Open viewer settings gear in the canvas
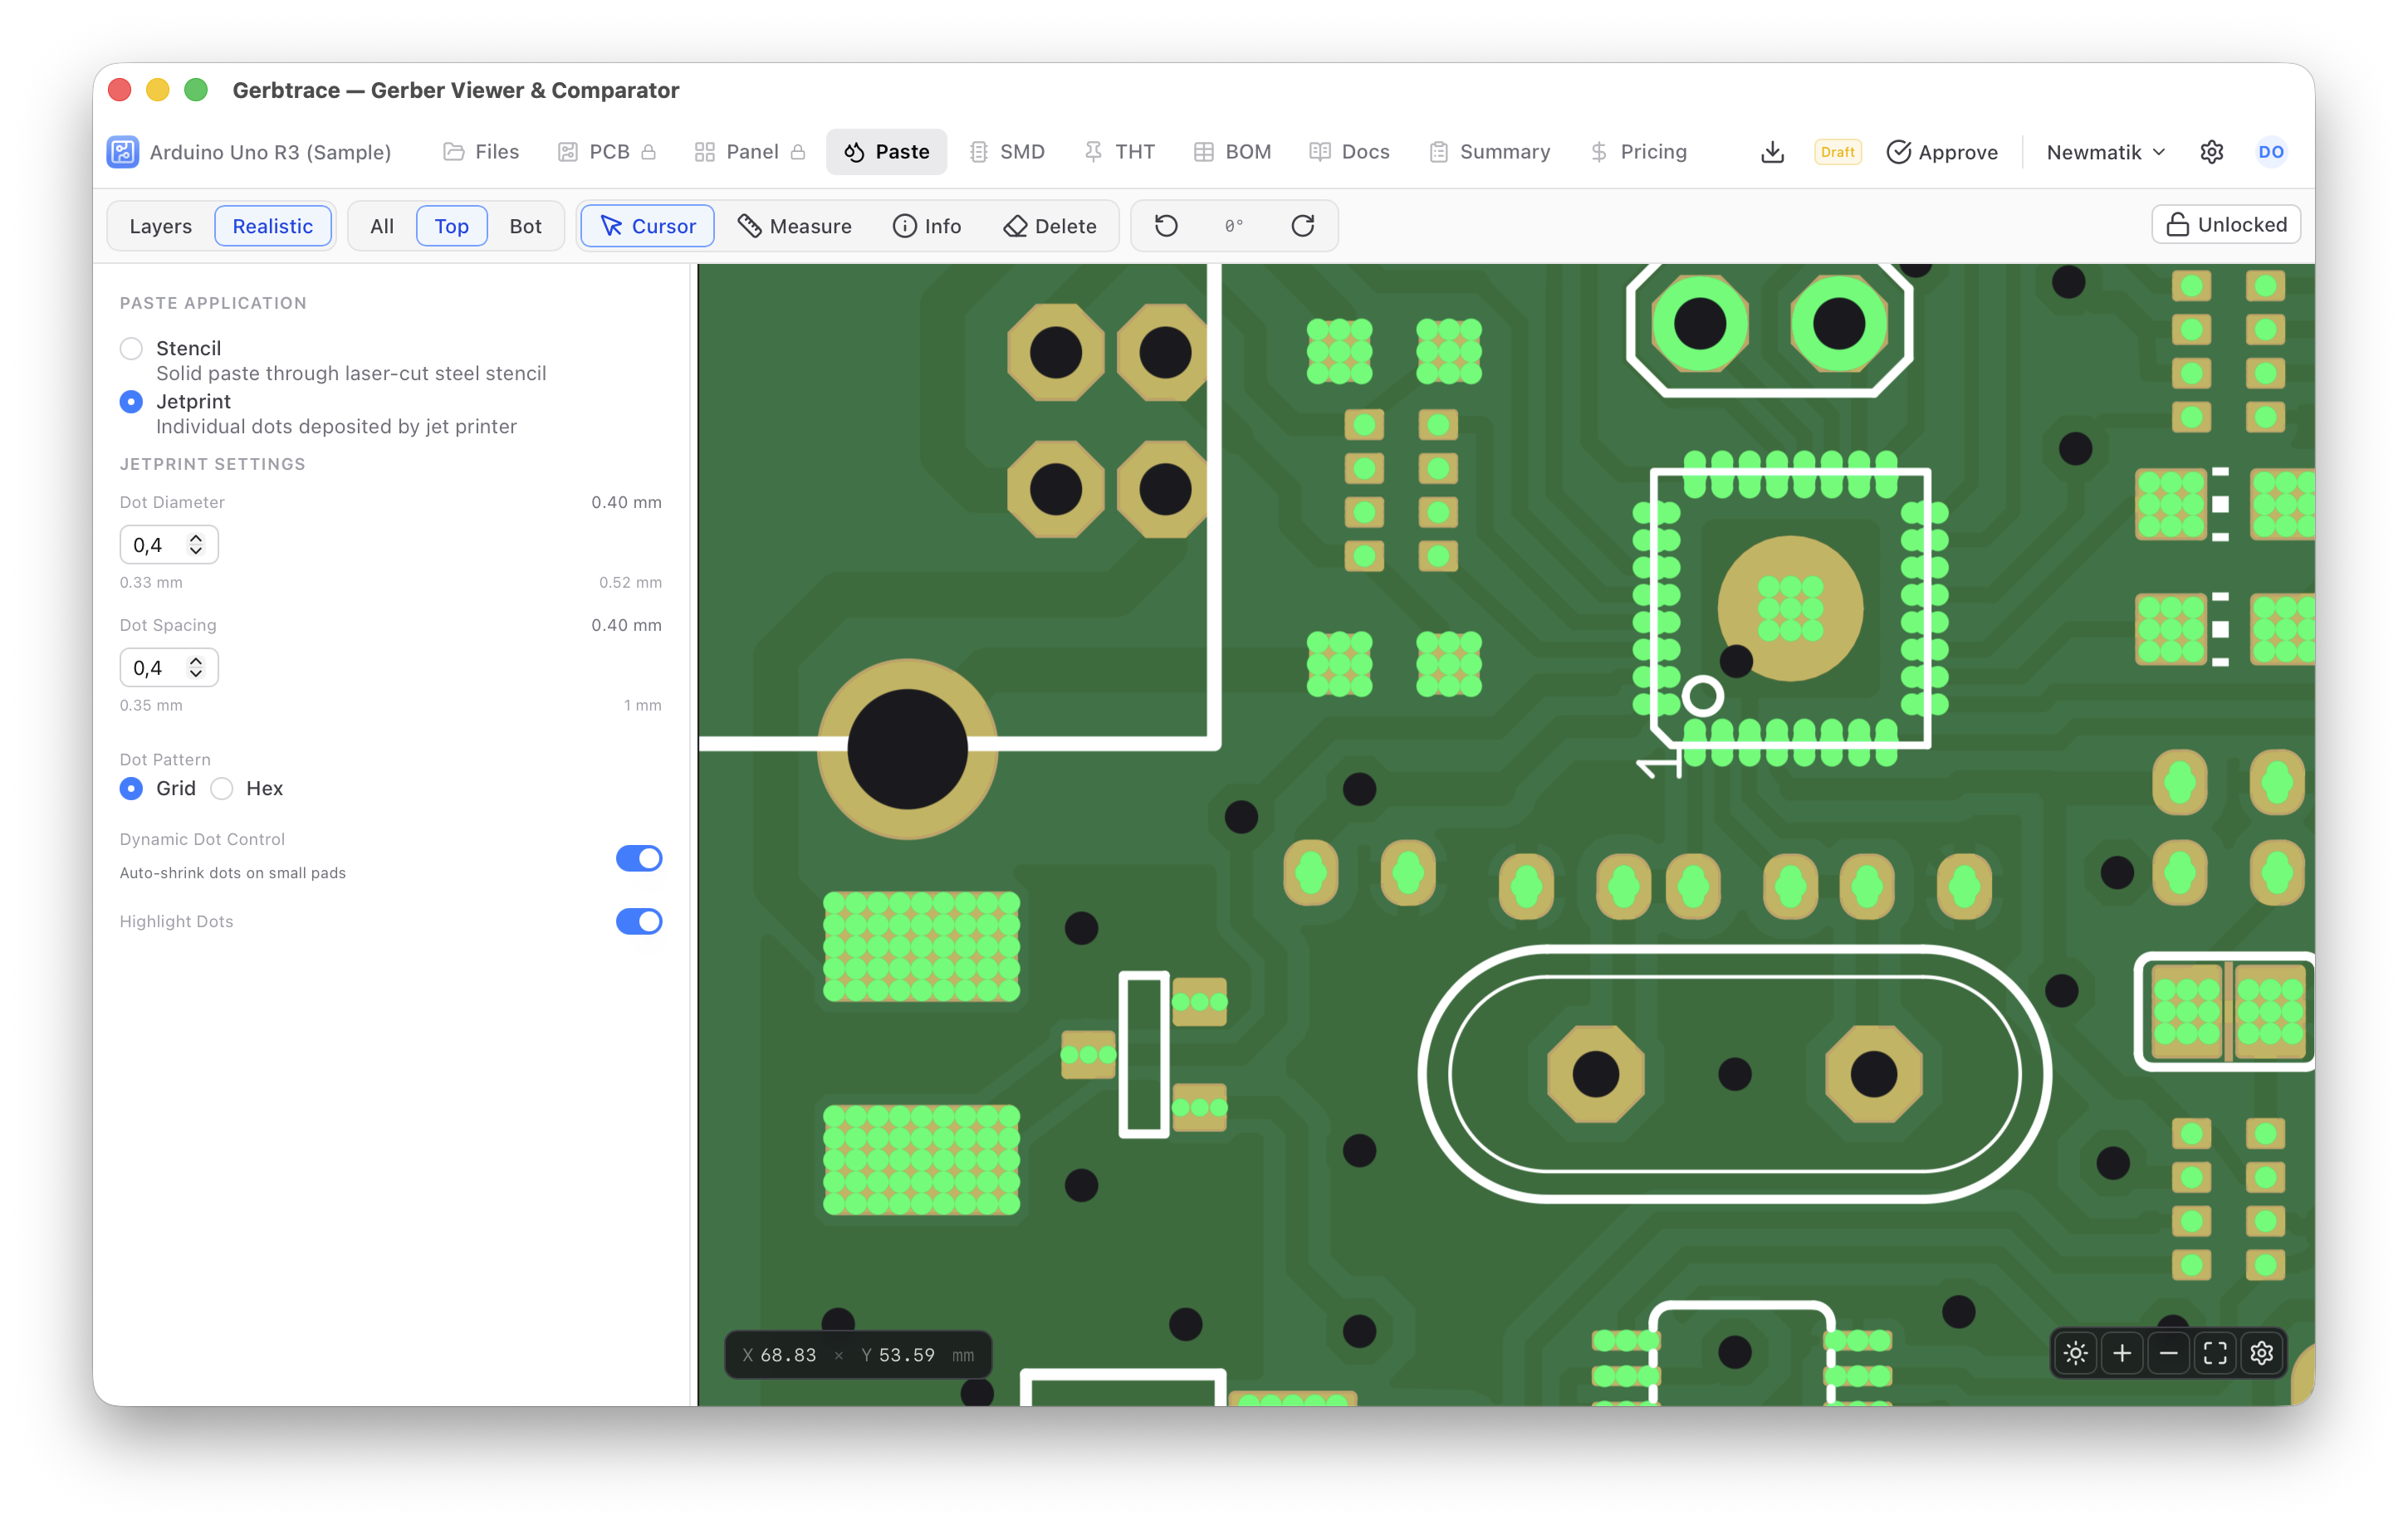This screenshot has width=2408, height=1529. point(2262,1353)
